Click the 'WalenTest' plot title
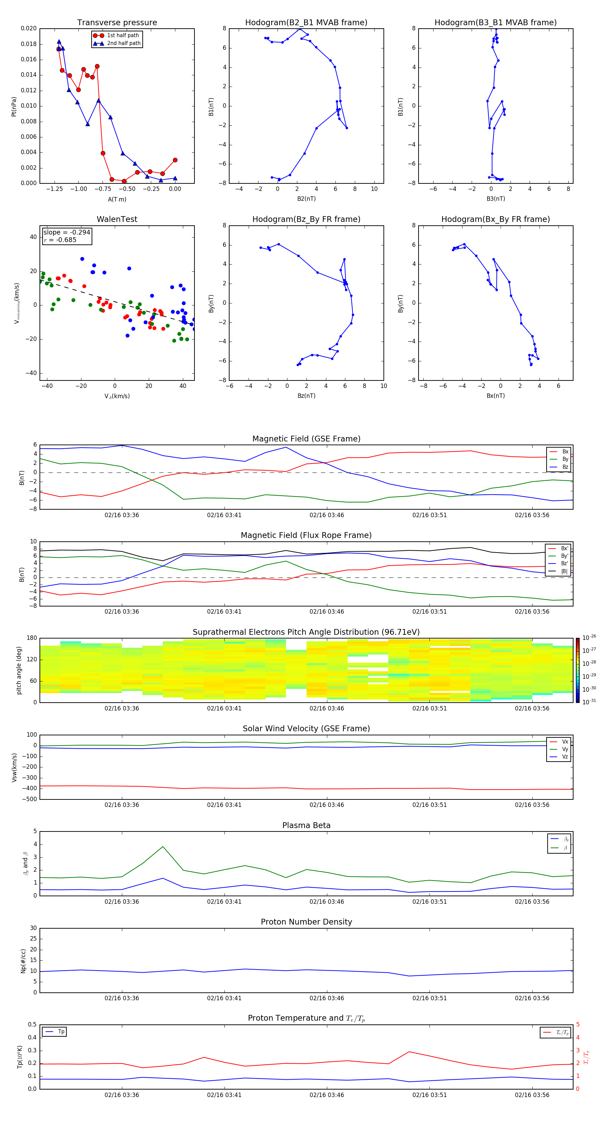 (117, 219)
